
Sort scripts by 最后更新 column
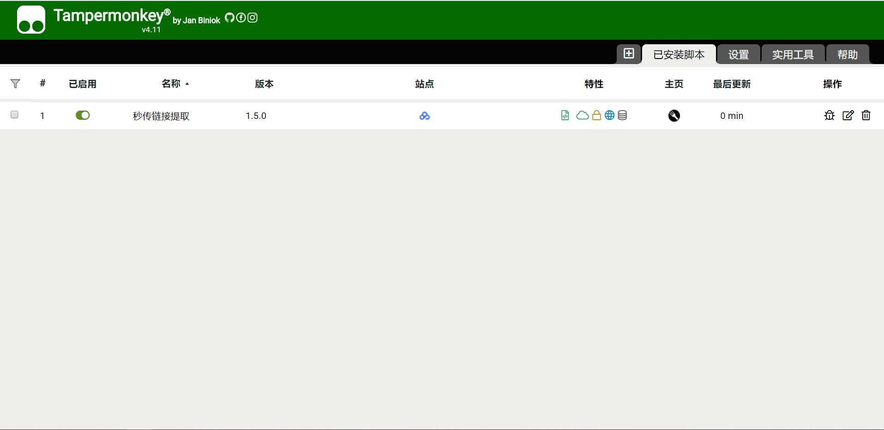point(732,84)
